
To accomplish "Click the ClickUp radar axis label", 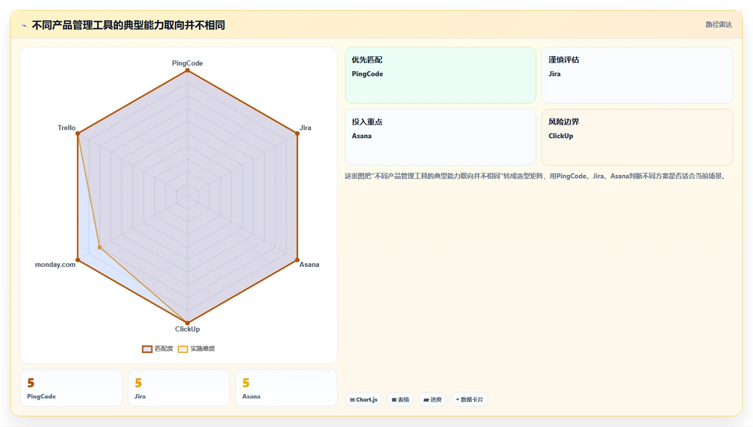I will pos(187,329).
